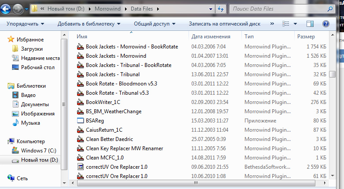Click the 'BSAReg' application icon

(81, 121)
